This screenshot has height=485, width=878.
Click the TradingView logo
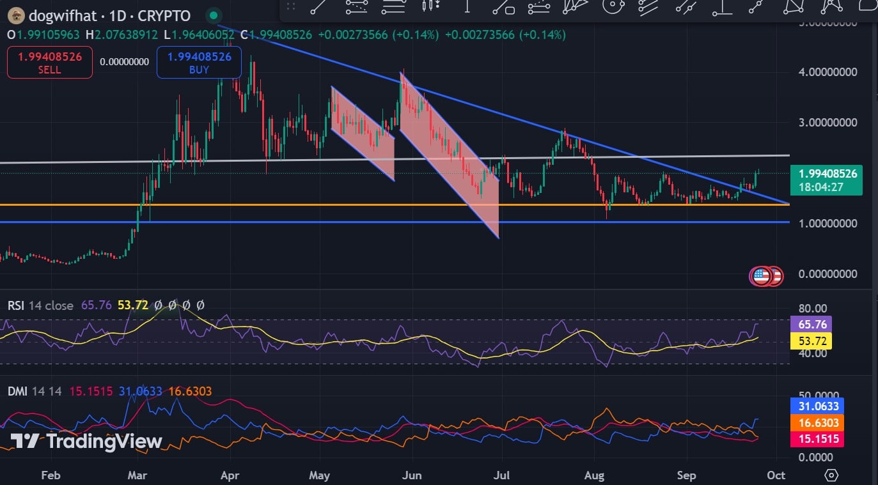[x=86, y=441]
